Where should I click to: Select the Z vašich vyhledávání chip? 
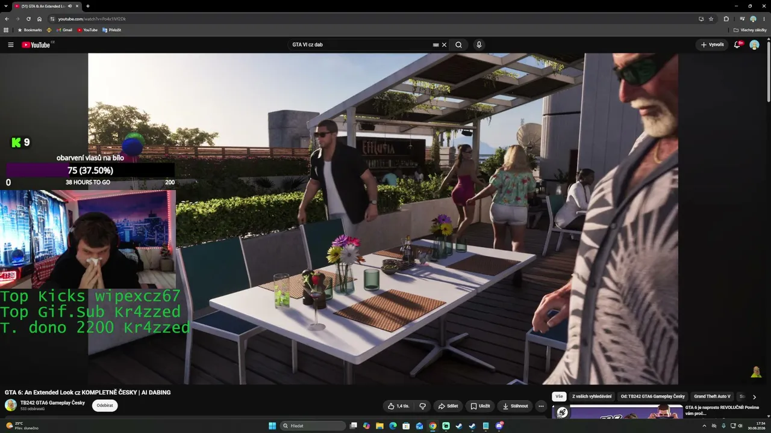(592, 396)
